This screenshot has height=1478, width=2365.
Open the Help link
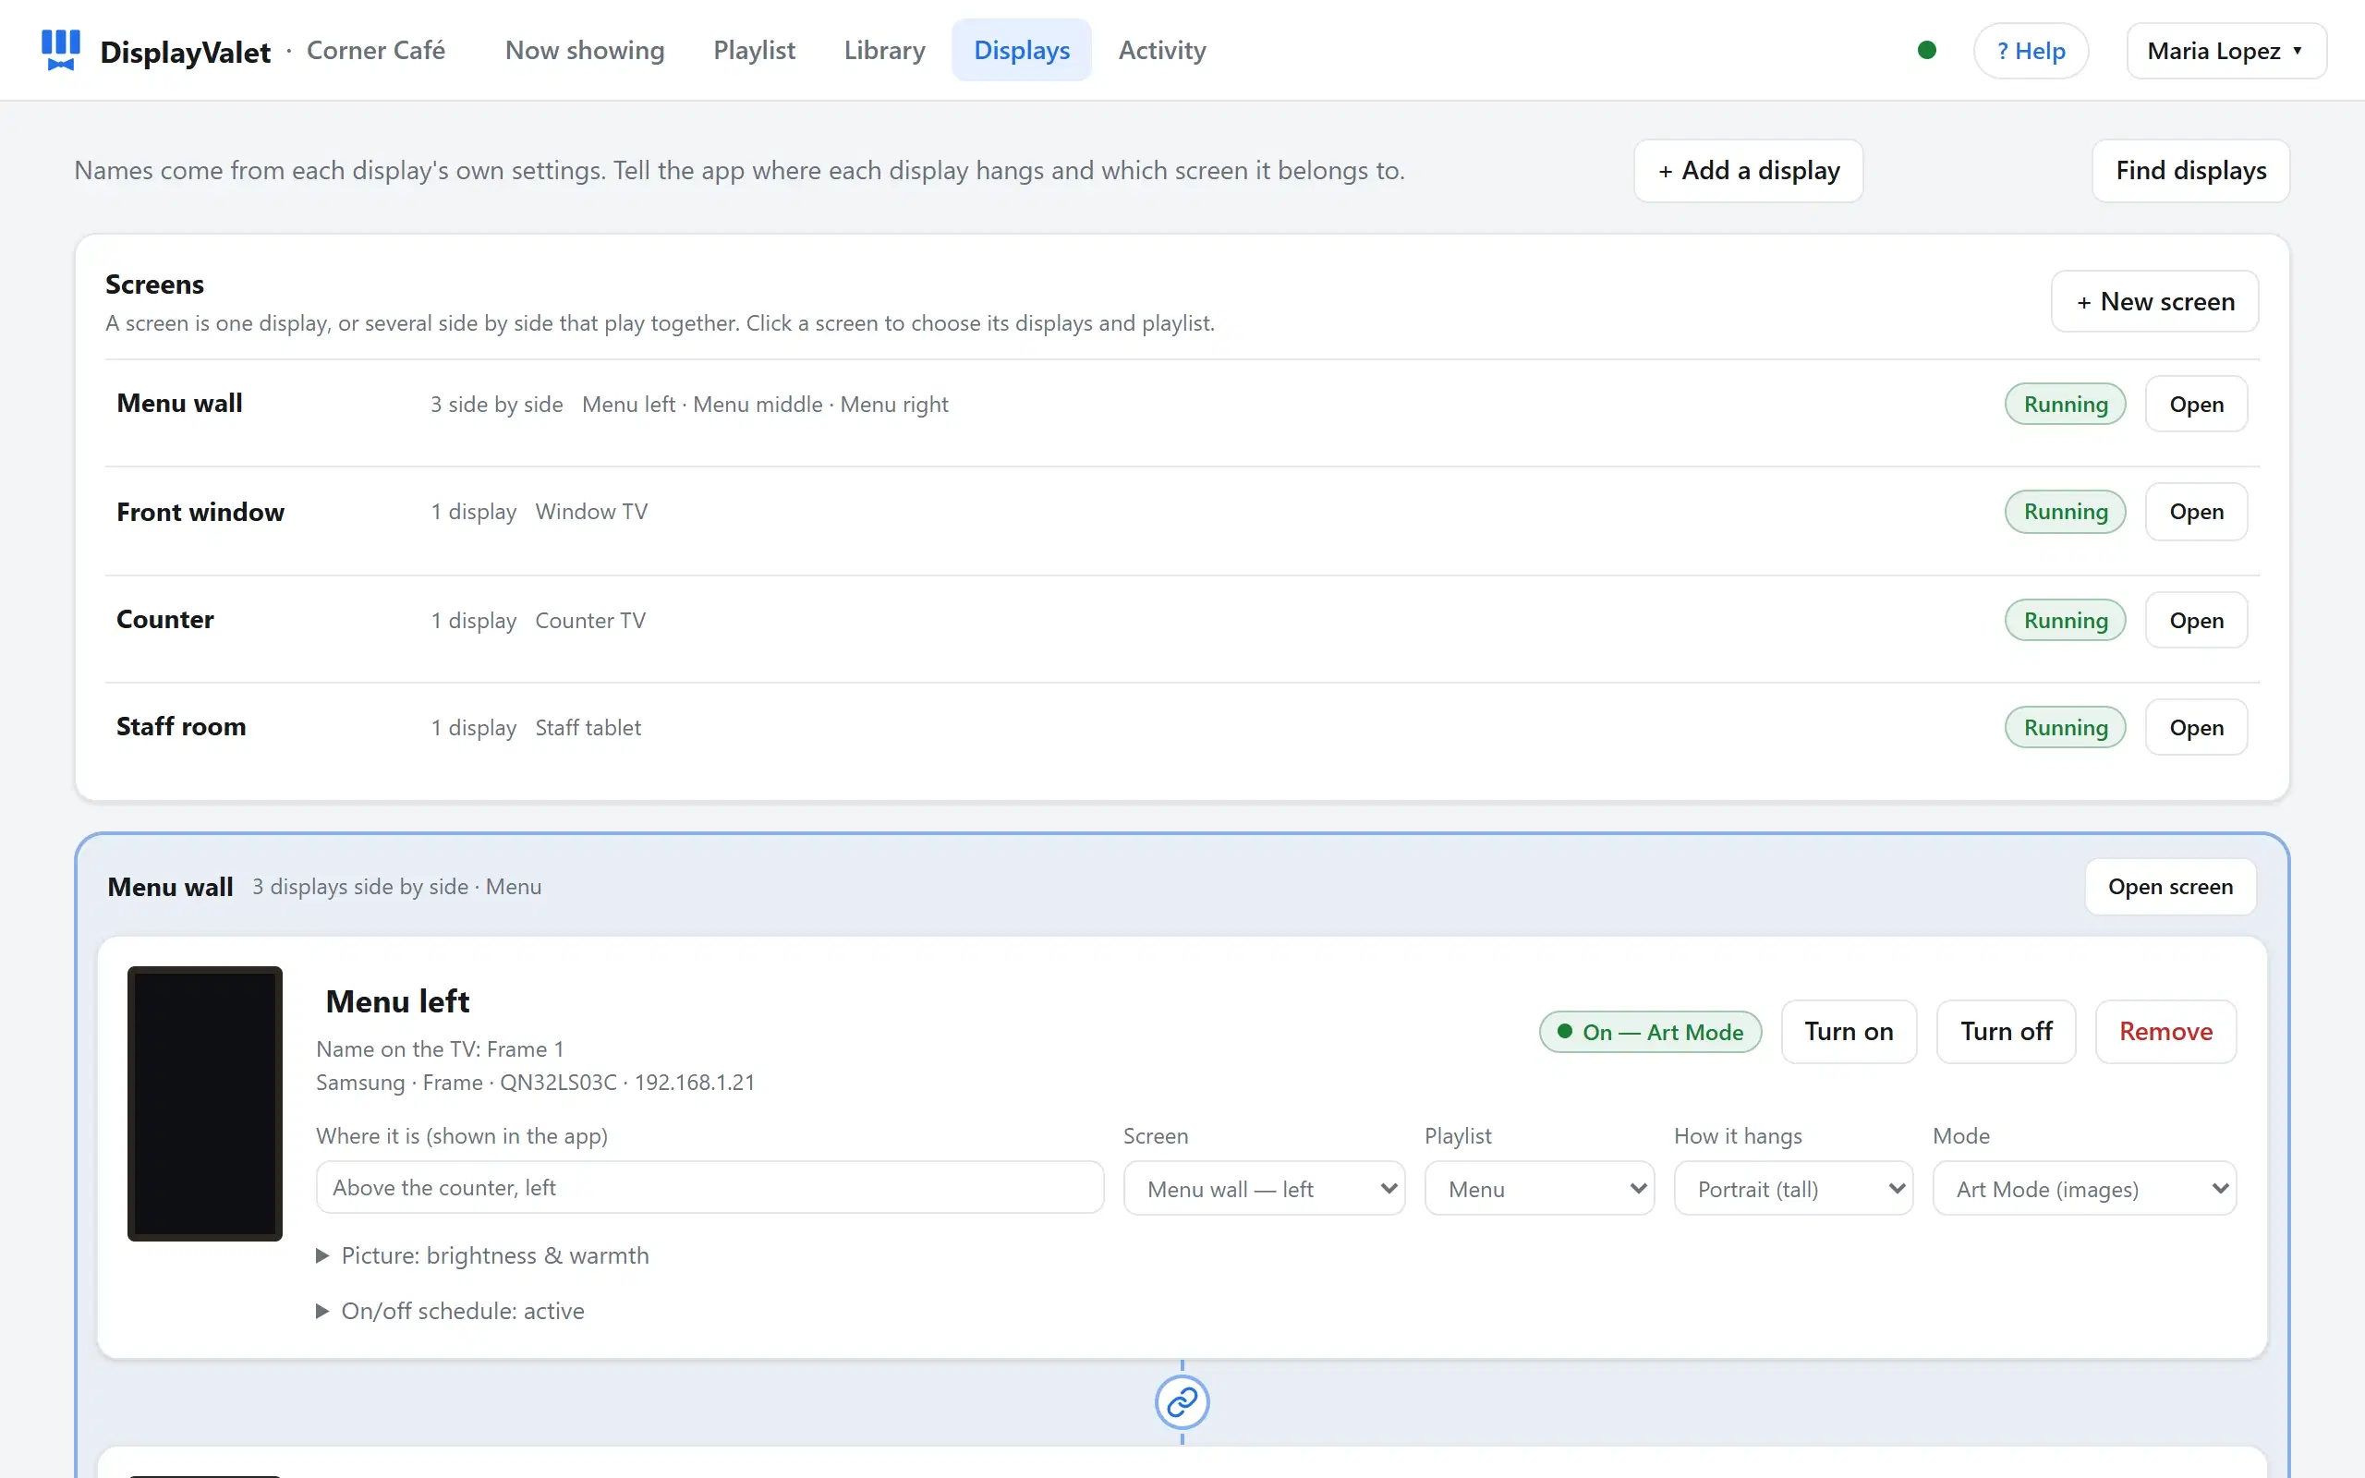2030,51
